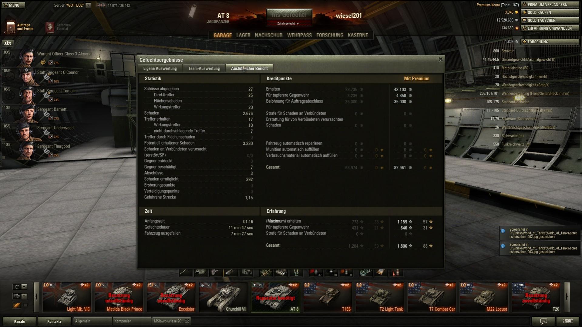
Task: Select the Matilda Black Prince tank
Action: [x=119, y=297]
